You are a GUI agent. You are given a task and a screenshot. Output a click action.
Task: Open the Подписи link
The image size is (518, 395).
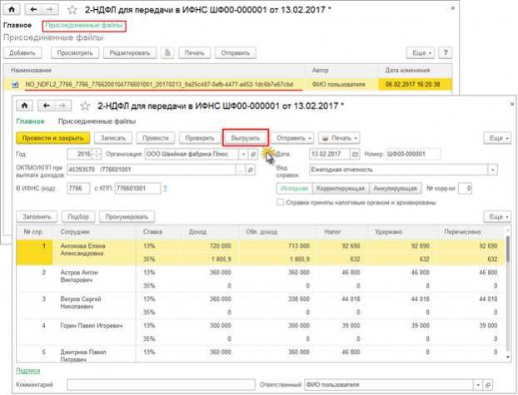(28, 370)
